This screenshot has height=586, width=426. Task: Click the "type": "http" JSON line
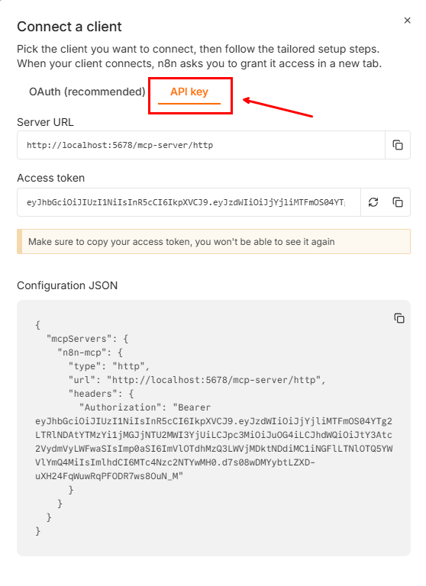pos(109,366)
